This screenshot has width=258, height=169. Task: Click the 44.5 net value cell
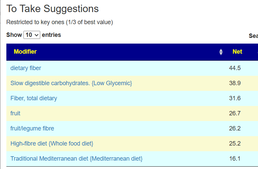click(x=235, y=68)
